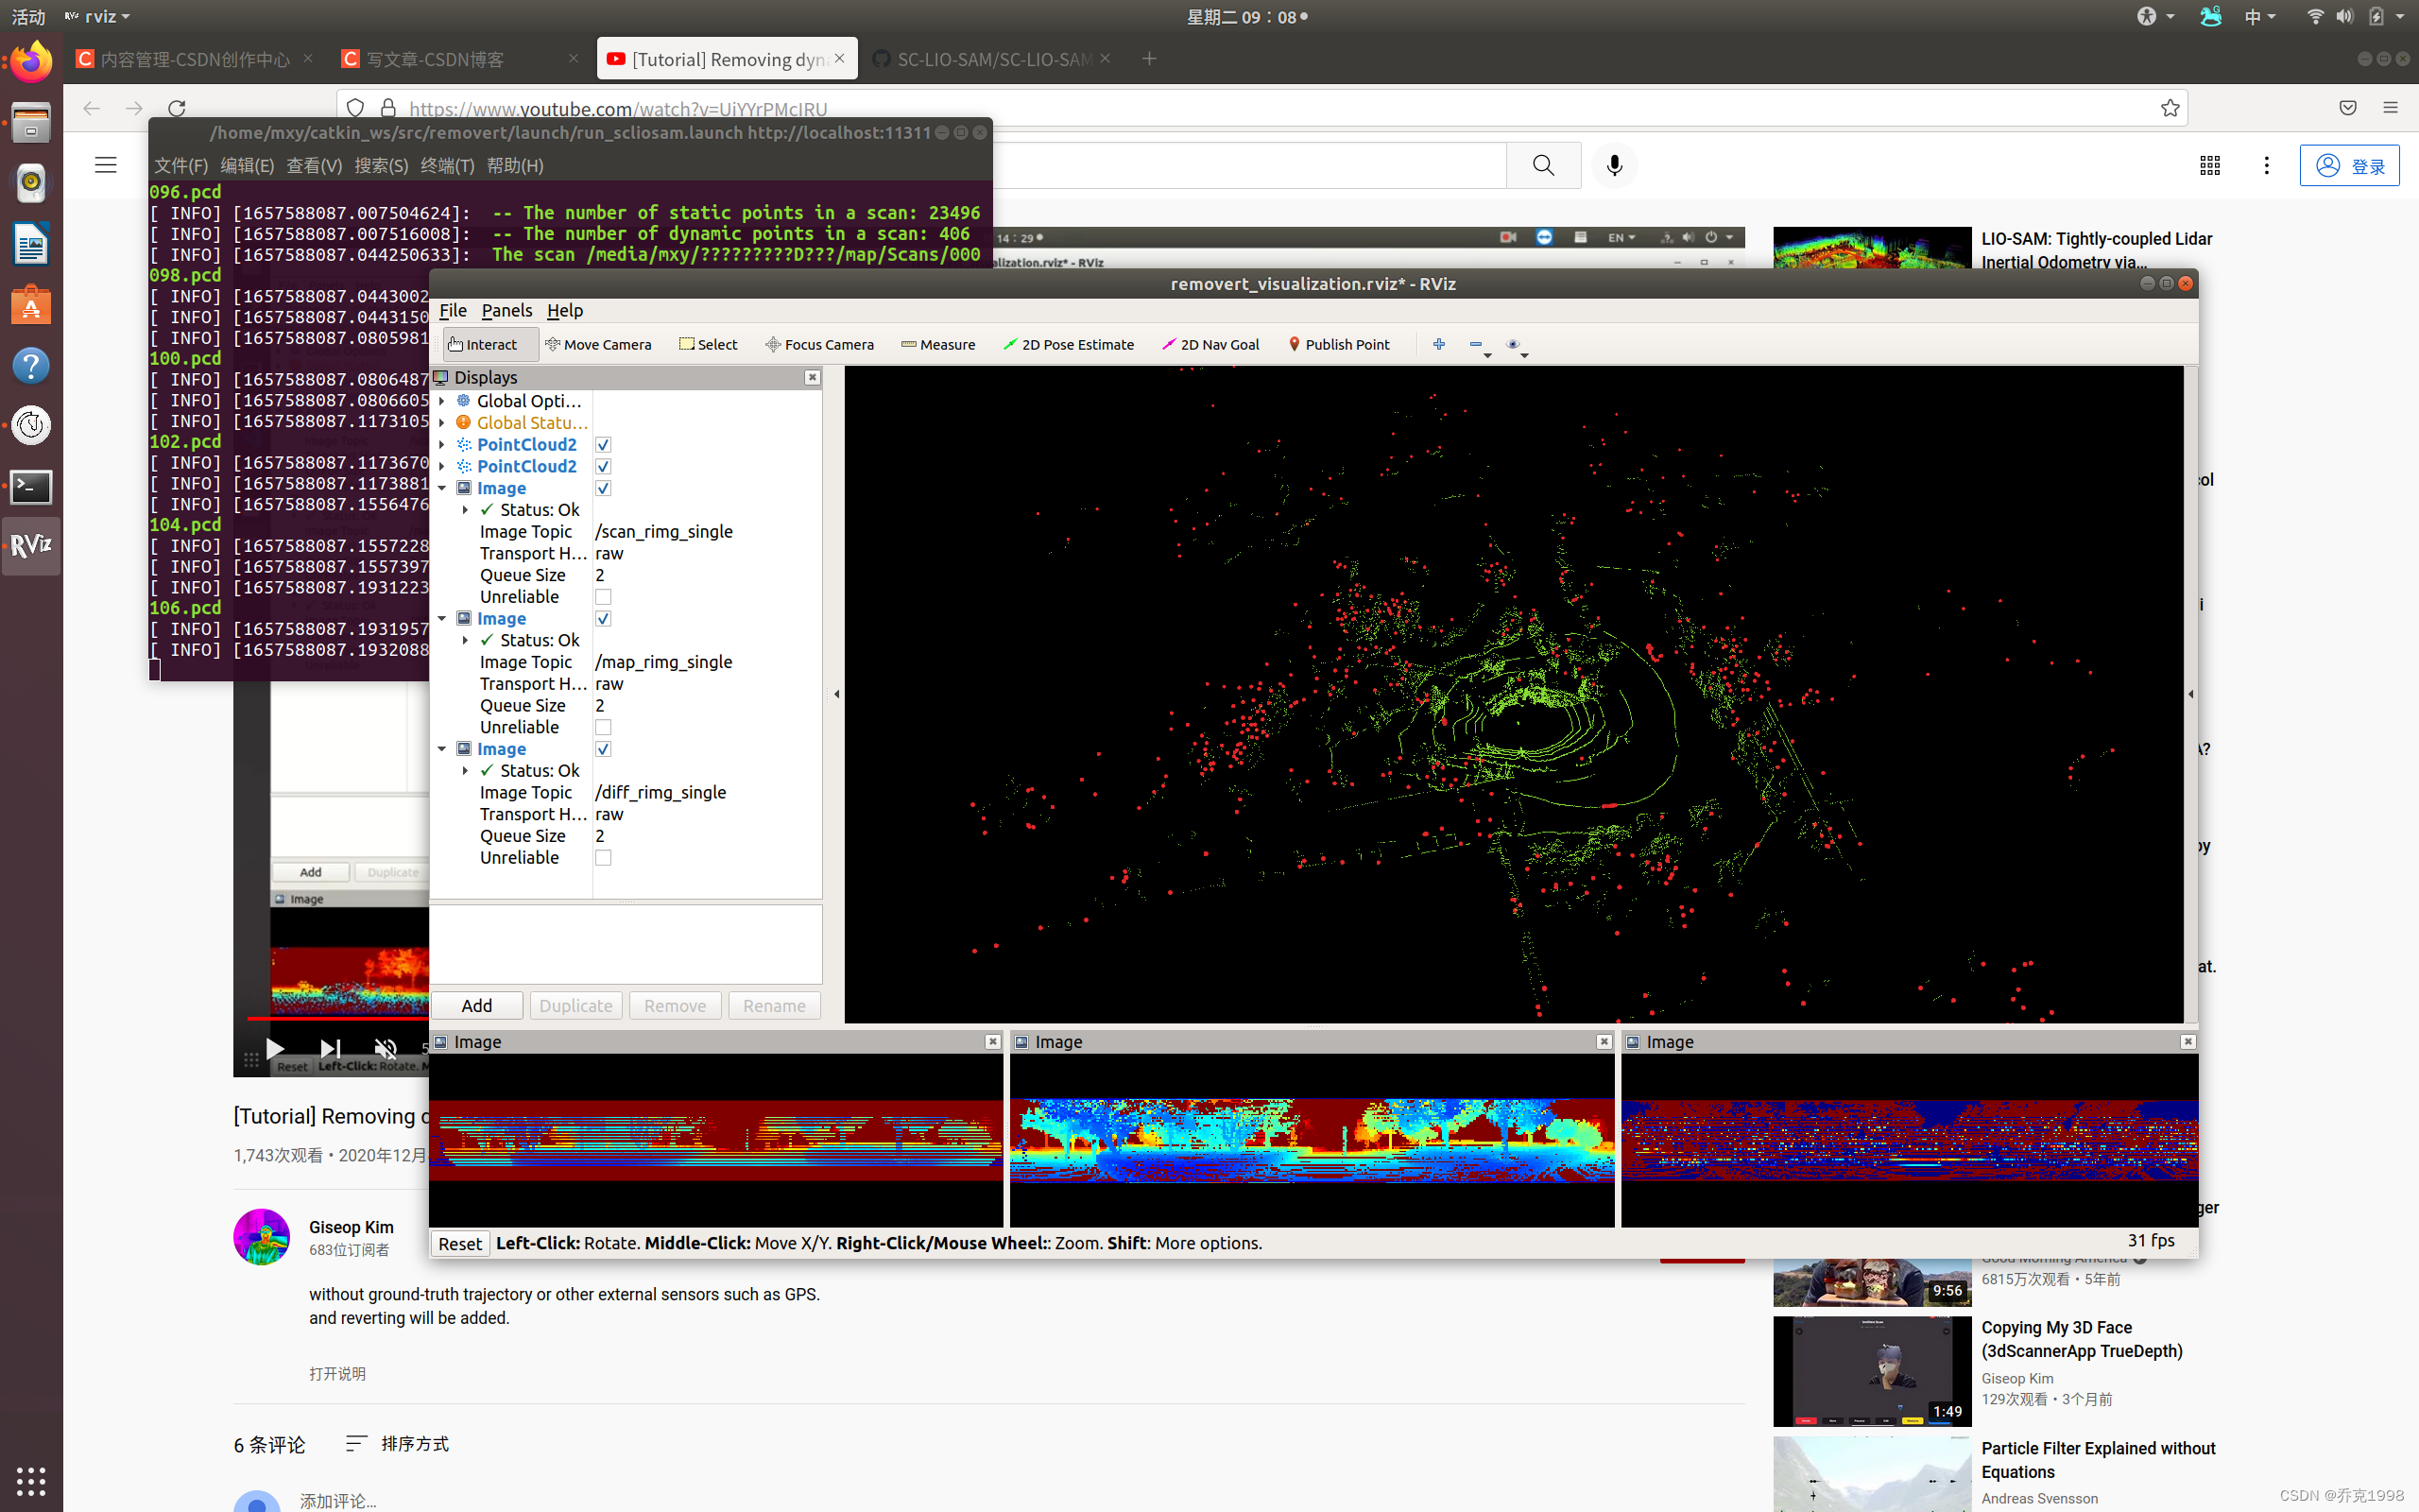The width and height of the screenshot is (2419, 1512).
Task: Open Ubuntu Software from the dock
Action: [x=31, y=305]
